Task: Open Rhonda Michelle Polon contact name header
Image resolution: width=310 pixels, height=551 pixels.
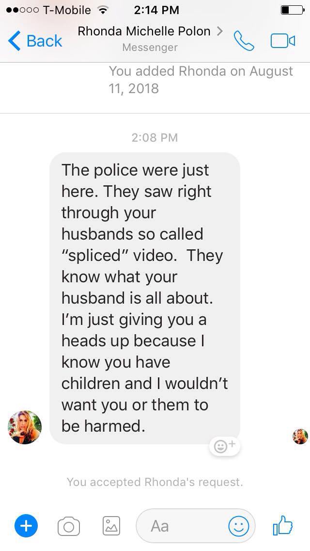Action: (x=144, y=31)
